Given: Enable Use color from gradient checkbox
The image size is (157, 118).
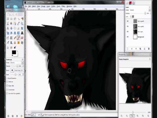Looking at the screenshot, I should [x=7, y=93].
